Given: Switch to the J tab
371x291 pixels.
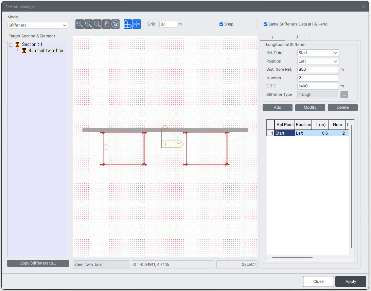Looking at the screenshot, I should pyautogui.click(x=297, y=37).
